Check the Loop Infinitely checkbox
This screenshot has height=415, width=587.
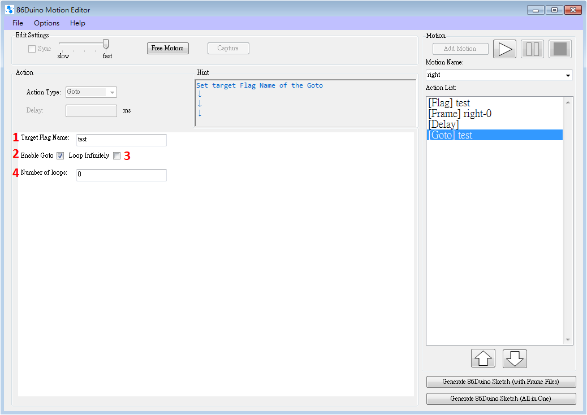[117, 155]
